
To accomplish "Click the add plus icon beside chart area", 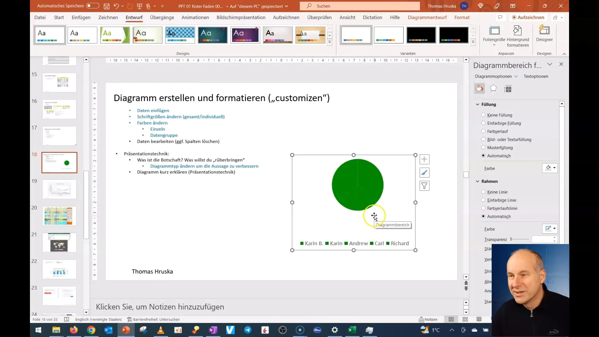I will pos(424,159).
